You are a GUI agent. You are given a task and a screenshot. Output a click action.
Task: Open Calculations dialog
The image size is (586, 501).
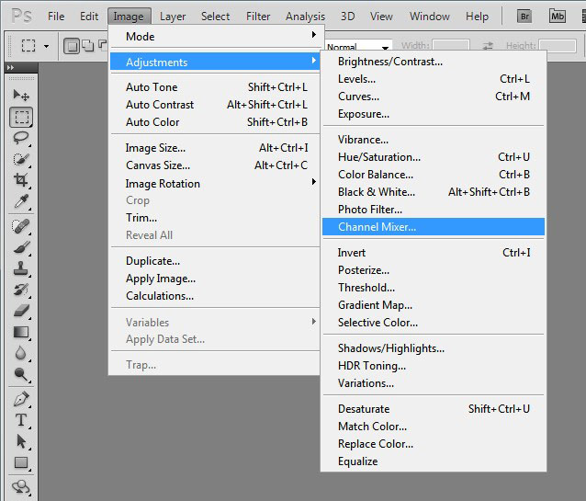click(x=215, y=296)
